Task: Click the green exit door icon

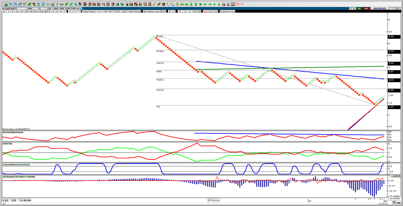Action: click(x=233, y=4)
